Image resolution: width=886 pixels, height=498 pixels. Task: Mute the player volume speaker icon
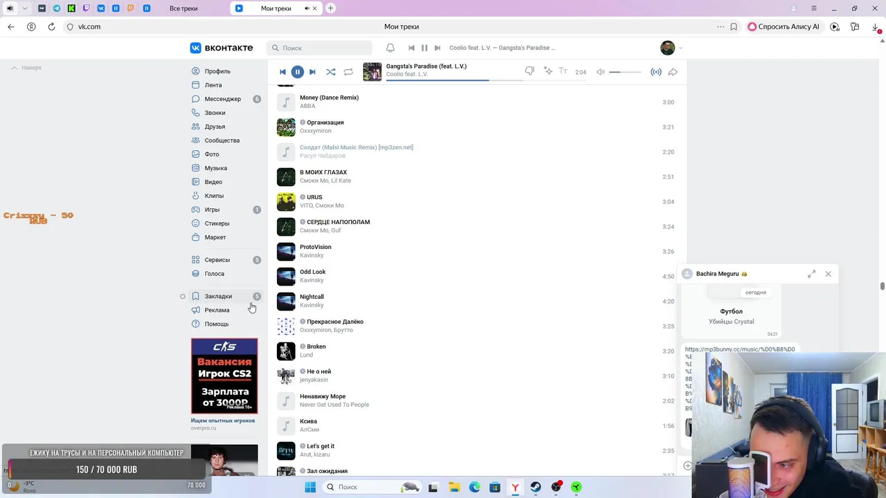tap(600, 72)
